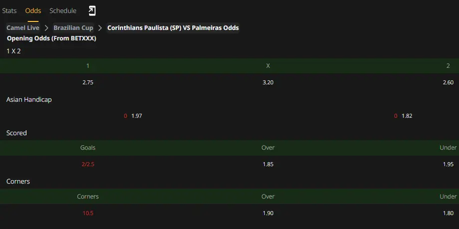Pick Asian Handicap odds 1.82

click(407, 116)
